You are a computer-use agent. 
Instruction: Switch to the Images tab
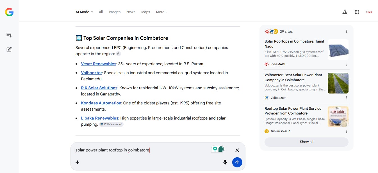click(115, 12)
